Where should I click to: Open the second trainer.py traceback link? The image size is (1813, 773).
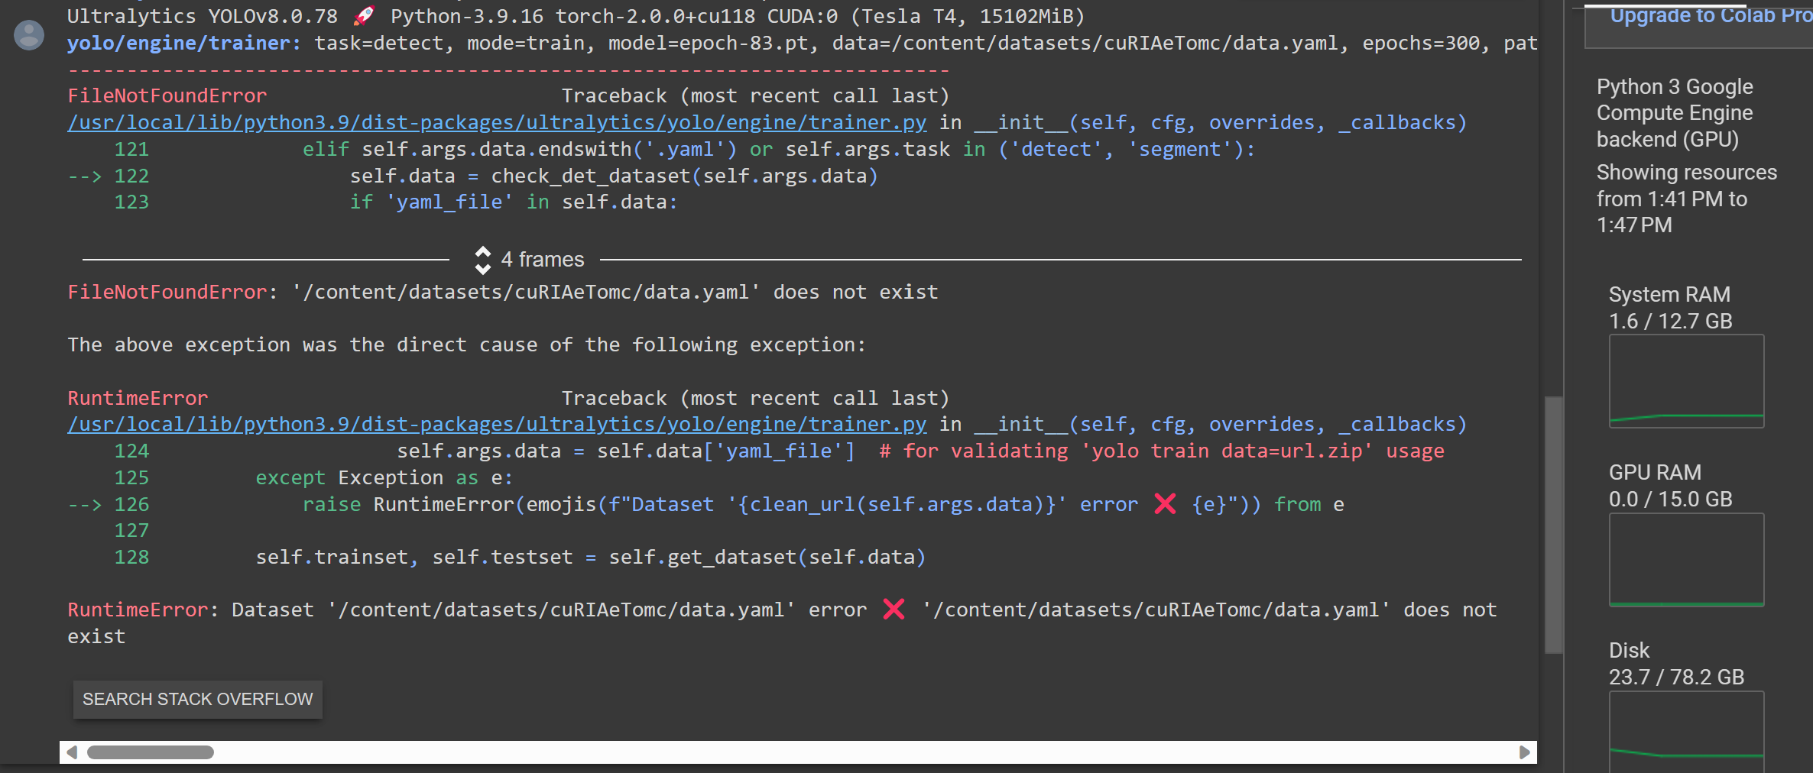(497, 424)
